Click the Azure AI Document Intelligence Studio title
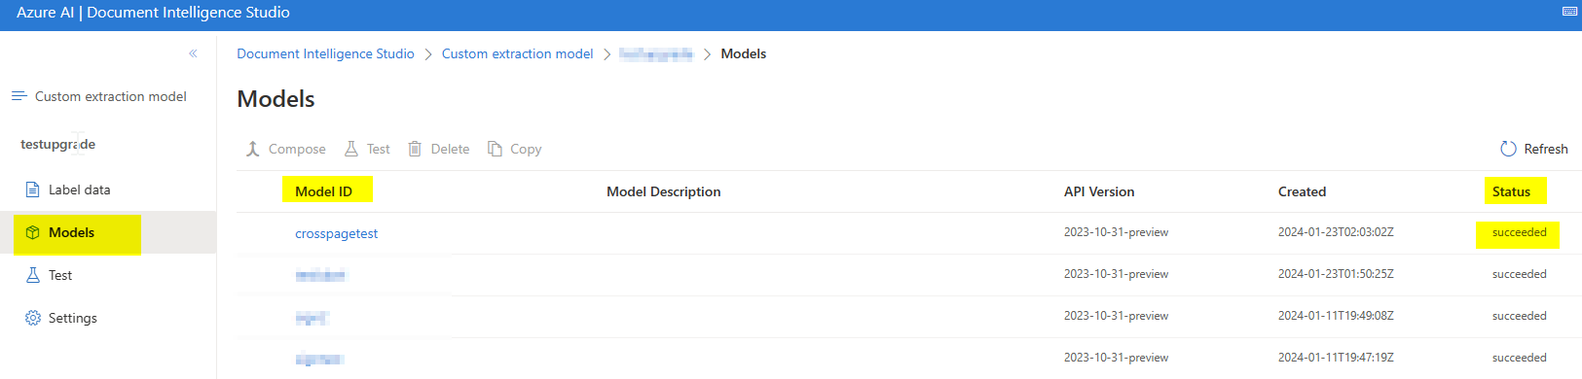This screenshot has width=1582, height=379. [x=153, y=13]
